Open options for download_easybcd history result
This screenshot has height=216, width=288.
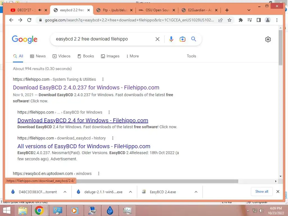(x=112, y=138)
